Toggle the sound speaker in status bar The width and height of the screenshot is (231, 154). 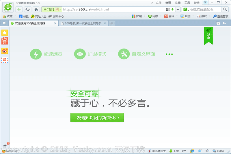[x=207, y=151]
